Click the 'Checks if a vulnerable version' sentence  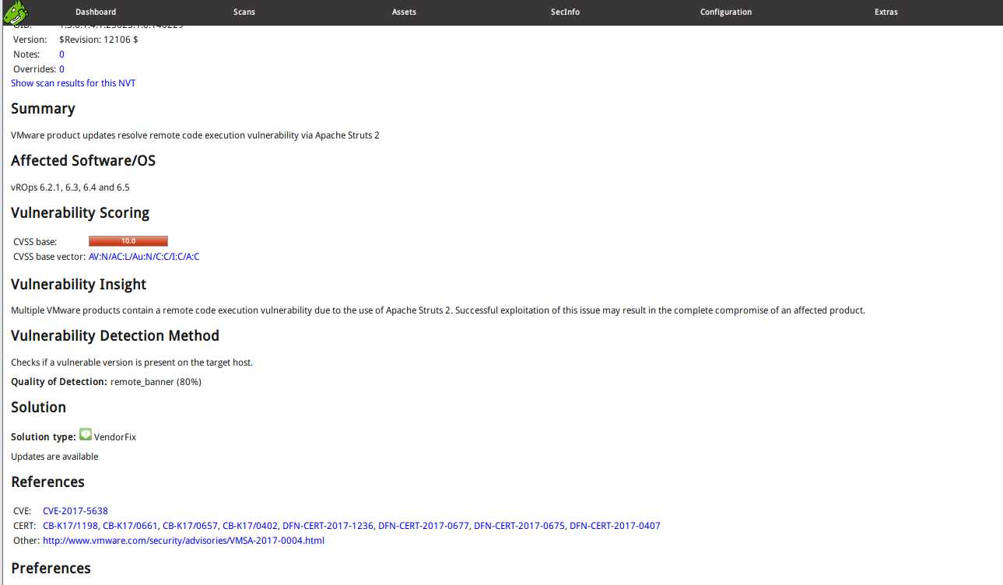tap(132, 363)
